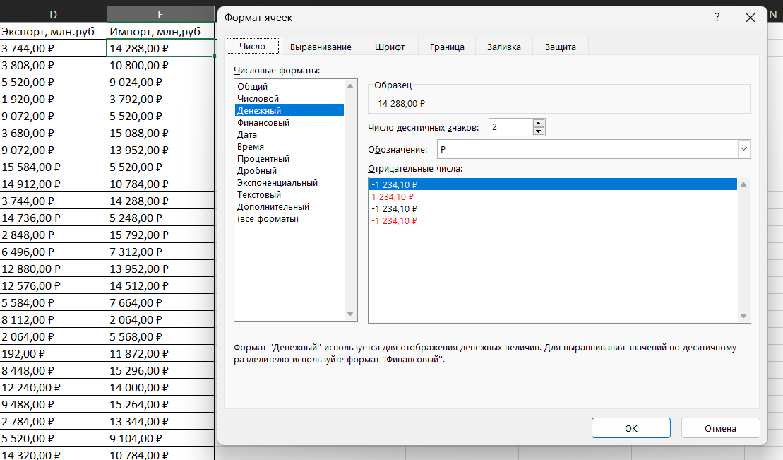Close the Формат ячеек dialog

point(750,18)
